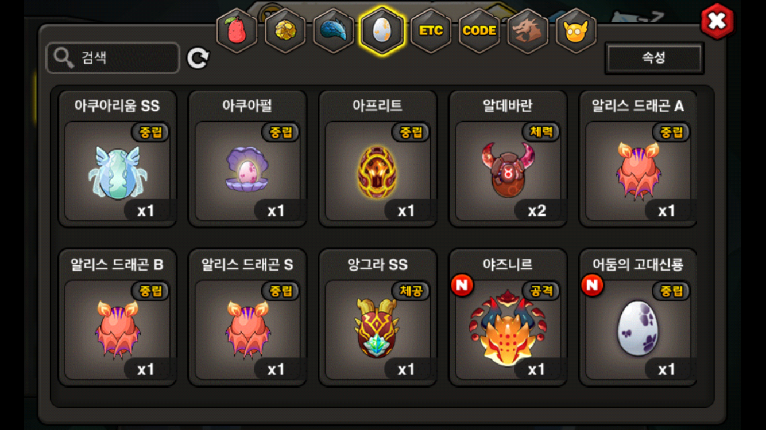The image size is (766, 430).
Task: Open the new 야즈니르 egg item
Action: click(508, 318)
